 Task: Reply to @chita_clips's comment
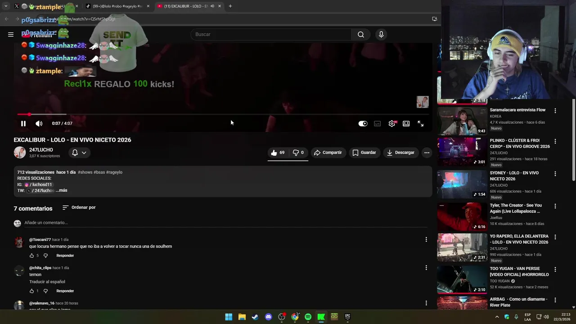pyautogui.click(x=65, y=291)
